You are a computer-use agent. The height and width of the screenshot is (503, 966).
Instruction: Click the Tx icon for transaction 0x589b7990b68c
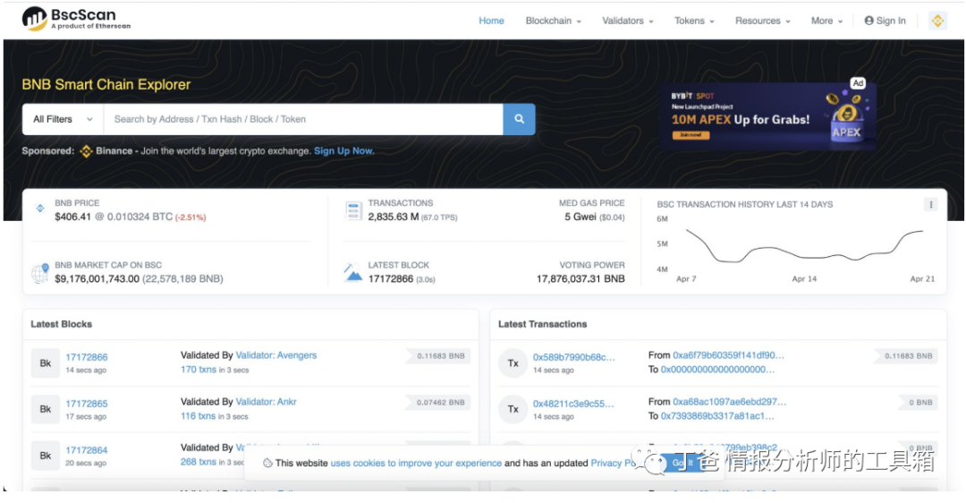pyautogui.click(x=513, y=363)
